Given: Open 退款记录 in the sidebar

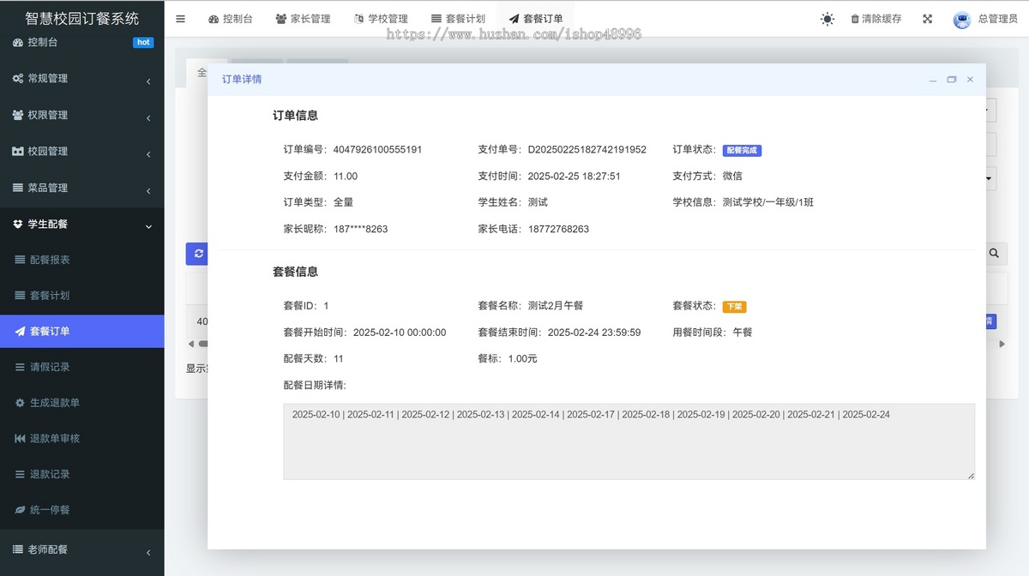Looking at the screenshot, I should tap(81, 474).
